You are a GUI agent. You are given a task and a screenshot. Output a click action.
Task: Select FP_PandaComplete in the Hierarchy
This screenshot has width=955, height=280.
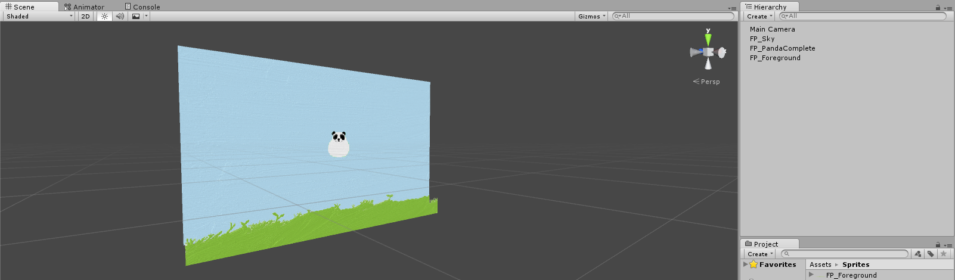point(782,48)
